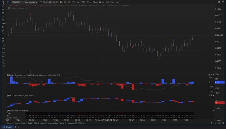Select the rectangle drawing tool

point(3,20)
